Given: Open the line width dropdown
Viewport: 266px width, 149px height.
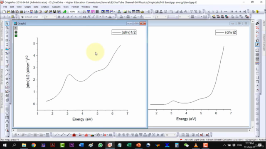Looking at the screenshot, I should 166,17.
